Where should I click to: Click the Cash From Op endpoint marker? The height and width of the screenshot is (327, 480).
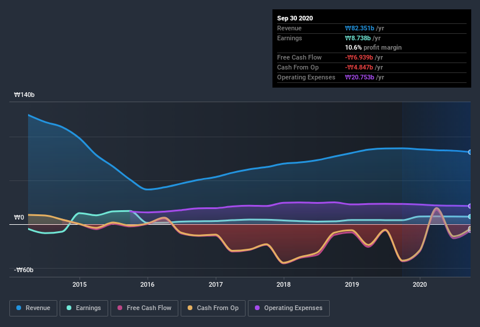(470, 228)
